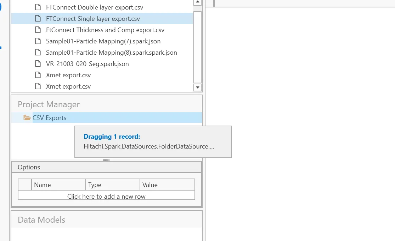Click the file icon beside FTConnect Double layer export.csv
This screenshot has width=395, height=241.
[x=38, y=7]
